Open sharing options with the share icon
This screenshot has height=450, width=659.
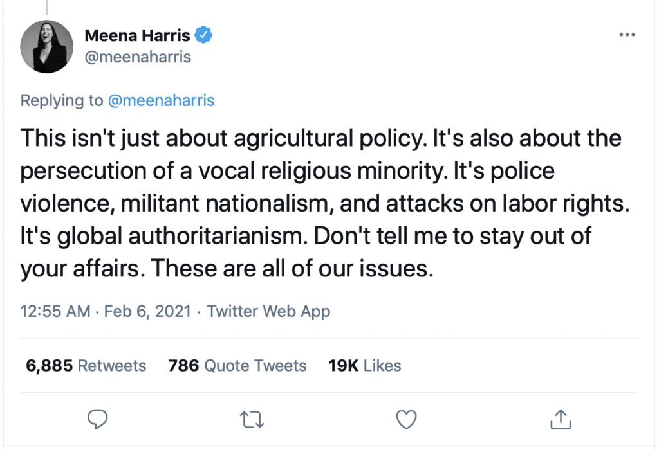(x=561, y=419)
